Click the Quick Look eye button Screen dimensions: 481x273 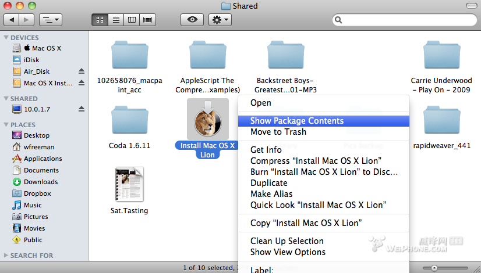tap(192, 20)
